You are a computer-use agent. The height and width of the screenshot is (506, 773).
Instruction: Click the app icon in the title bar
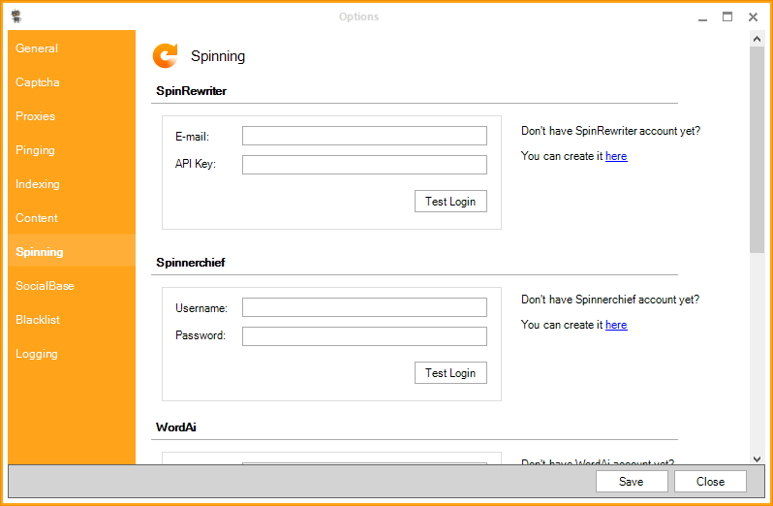(x=16, y=16)
